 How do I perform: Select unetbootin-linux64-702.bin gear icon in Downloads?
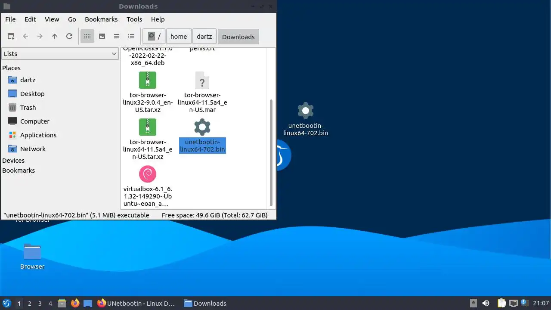(202, 127)
